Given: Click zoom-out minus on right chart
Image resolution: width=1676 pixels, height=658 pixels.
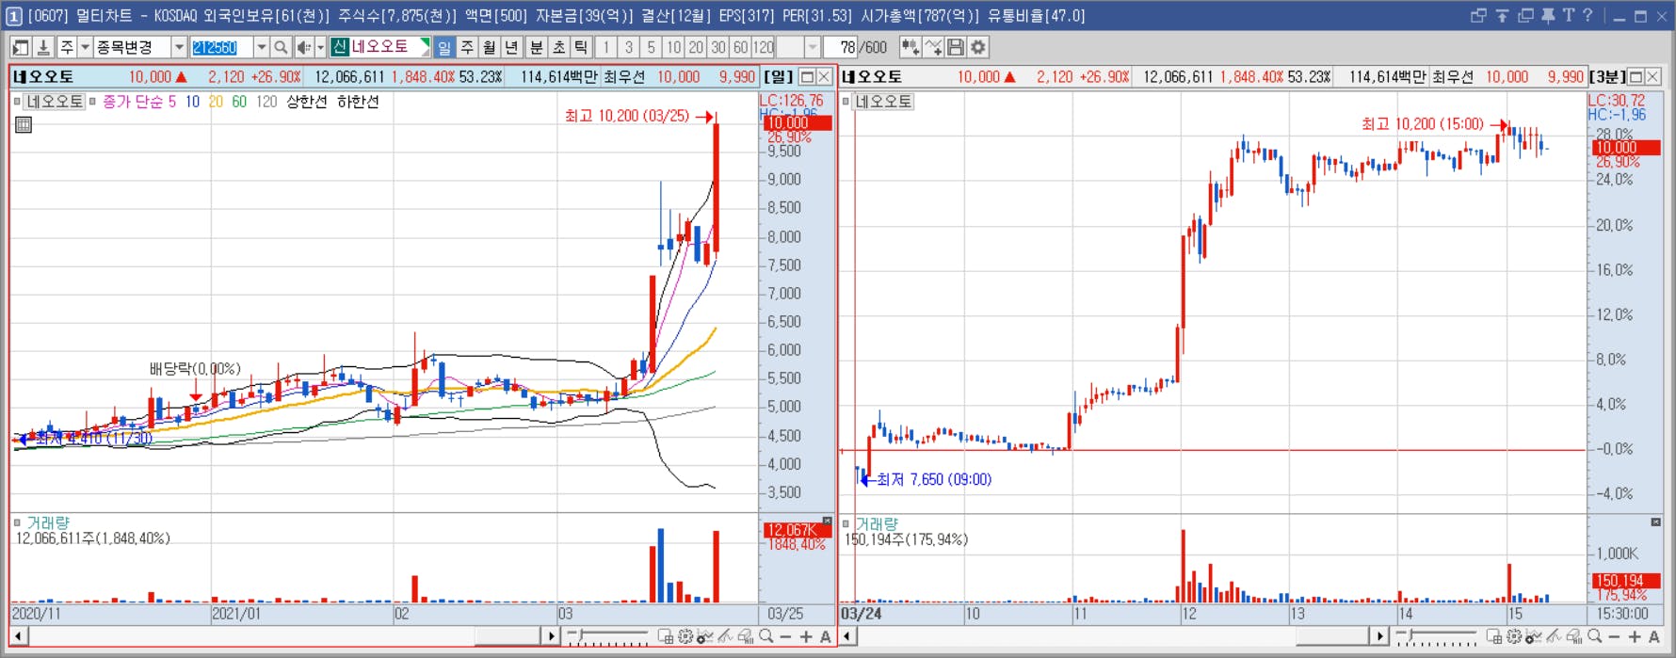Looking at the screenshot, I should (1614, 637).
